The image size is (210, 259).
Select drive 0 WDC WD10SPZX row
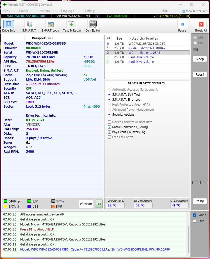[x=147, y=44]
